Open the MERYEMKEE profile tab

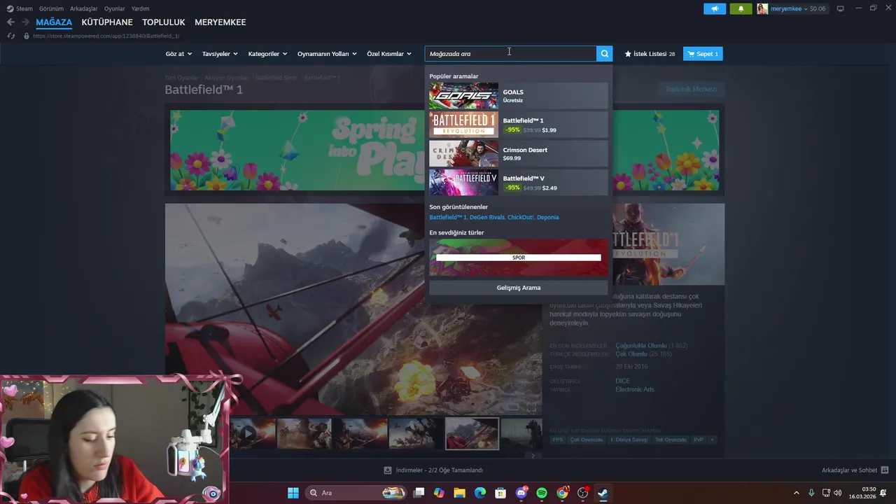coord(220,22)
